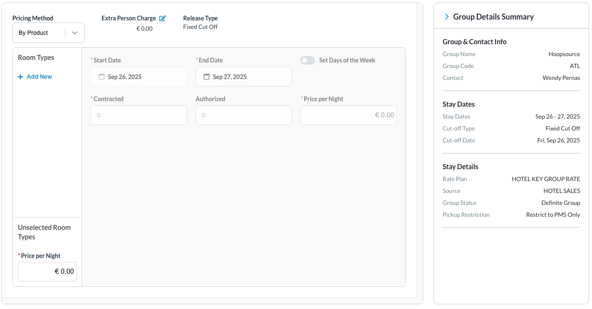
Task: Click the Set Days of the Week label
Action: pos(347,60)
